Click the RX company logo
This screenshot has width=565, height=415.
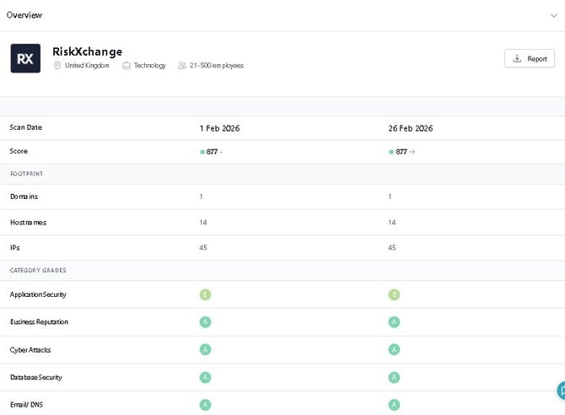(25, 58)
